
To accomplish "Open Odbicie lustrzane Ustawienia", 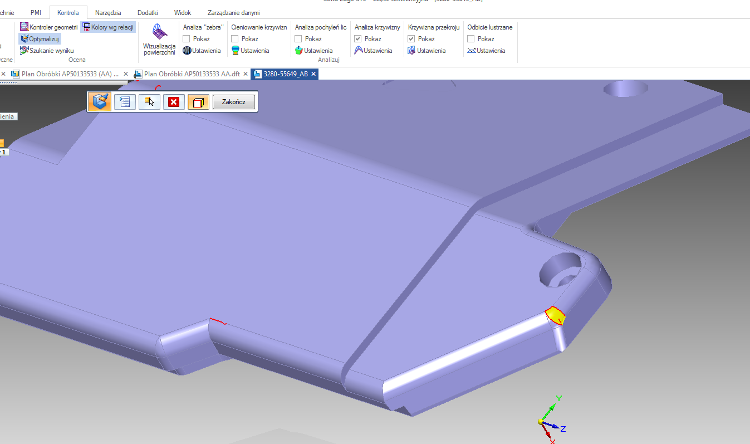I will pyautogui.click(x=487, y=51).
